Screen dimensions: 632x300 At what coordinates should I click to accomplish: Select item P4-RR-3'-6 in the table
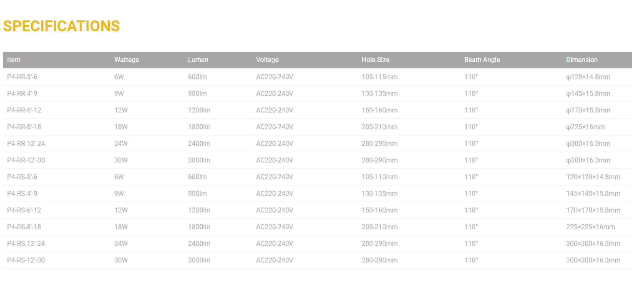click(x=22, y=77)
